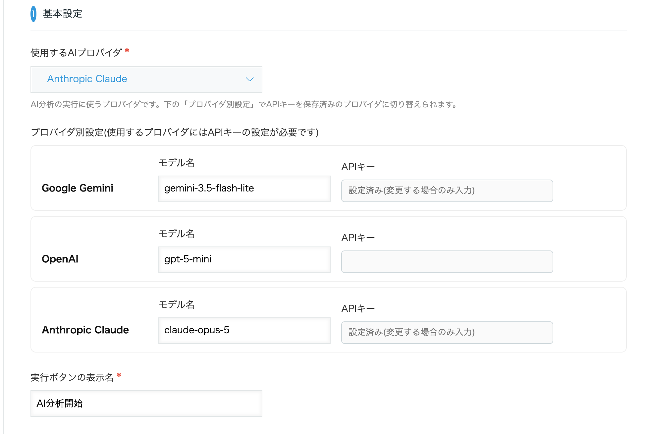Focus the Anthropic Claude API key field

(447, 332)
